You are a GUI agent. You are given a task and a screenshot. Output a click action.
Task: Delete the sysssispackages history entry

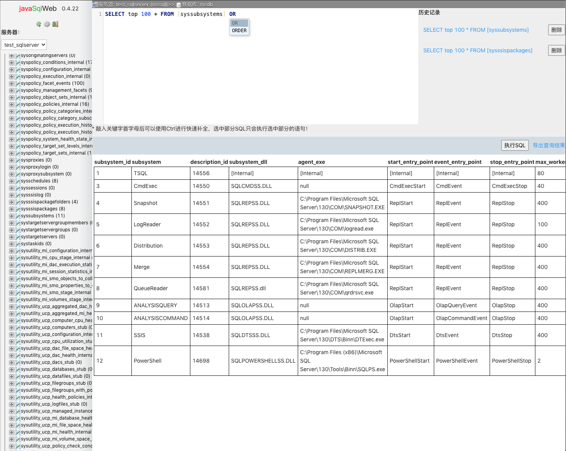[557, 50]
